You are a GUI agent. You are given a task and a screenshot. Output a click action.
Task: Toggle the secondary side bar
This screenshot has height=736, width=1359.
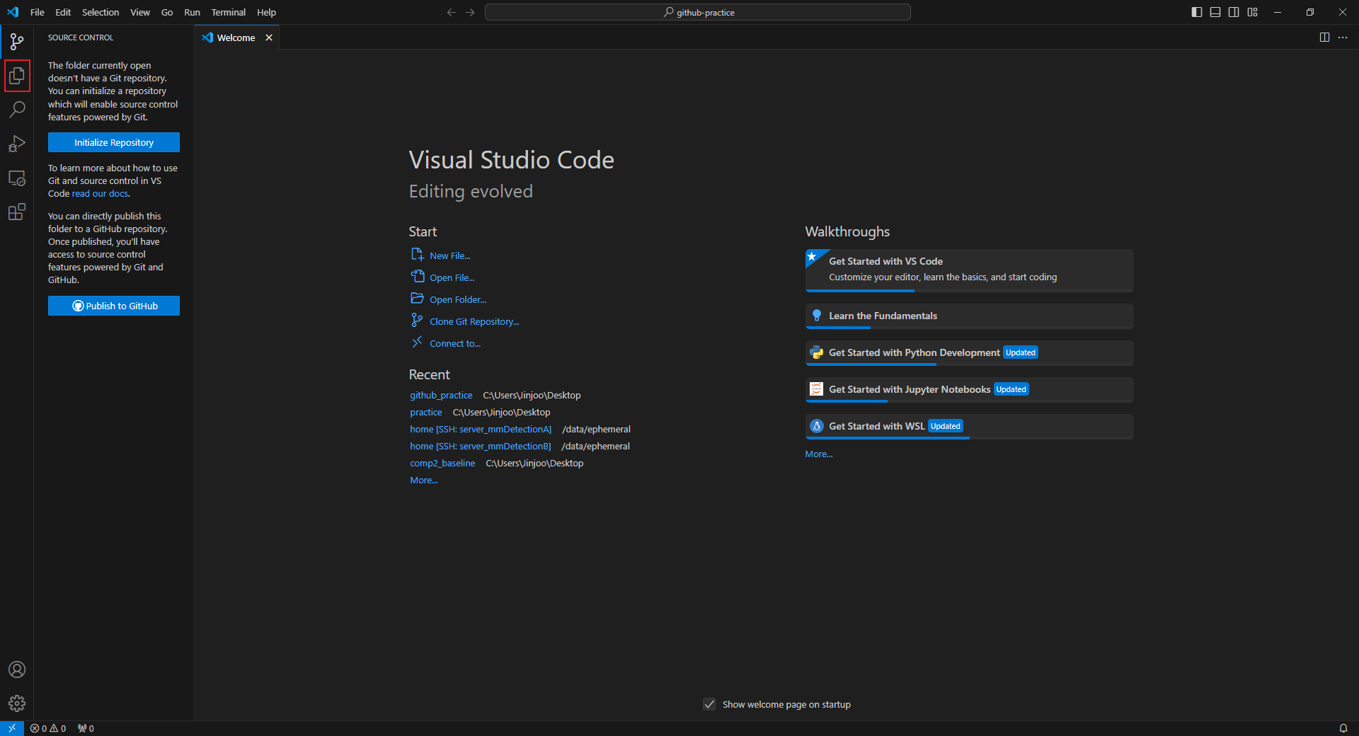coord(1234,12)
